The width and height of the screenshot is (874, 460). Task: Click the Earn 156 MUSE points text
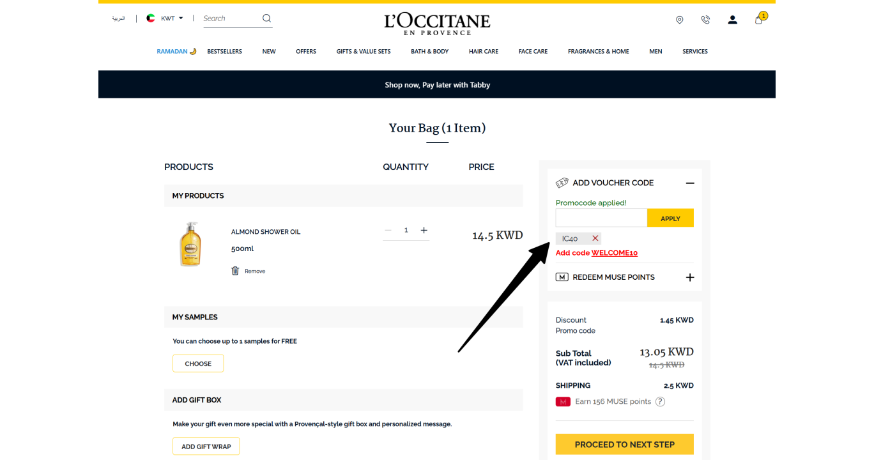click(x=613, y=402)
